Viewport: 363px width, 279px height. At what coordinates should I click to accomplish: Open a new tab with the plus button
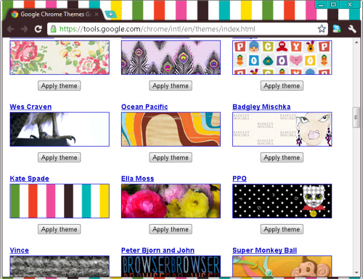click(111, 13)
